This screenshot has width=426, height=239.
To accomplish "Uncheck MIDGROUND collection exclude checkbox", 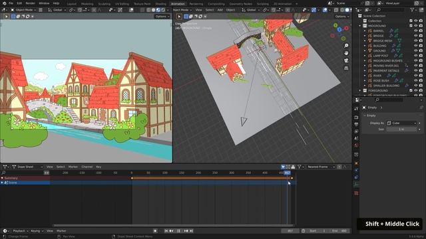I will click(x=411, y=26).
